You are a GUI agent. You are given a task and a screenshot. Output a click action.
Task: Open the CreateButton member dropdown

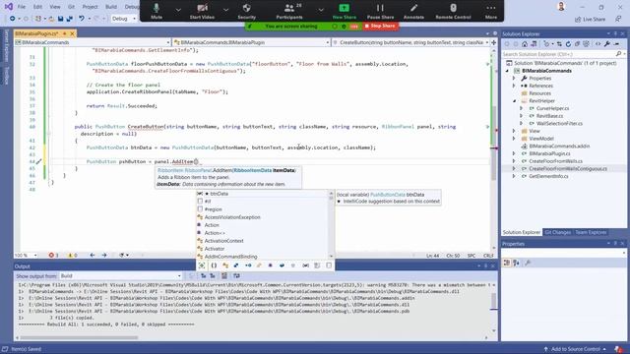pos(411,42)
